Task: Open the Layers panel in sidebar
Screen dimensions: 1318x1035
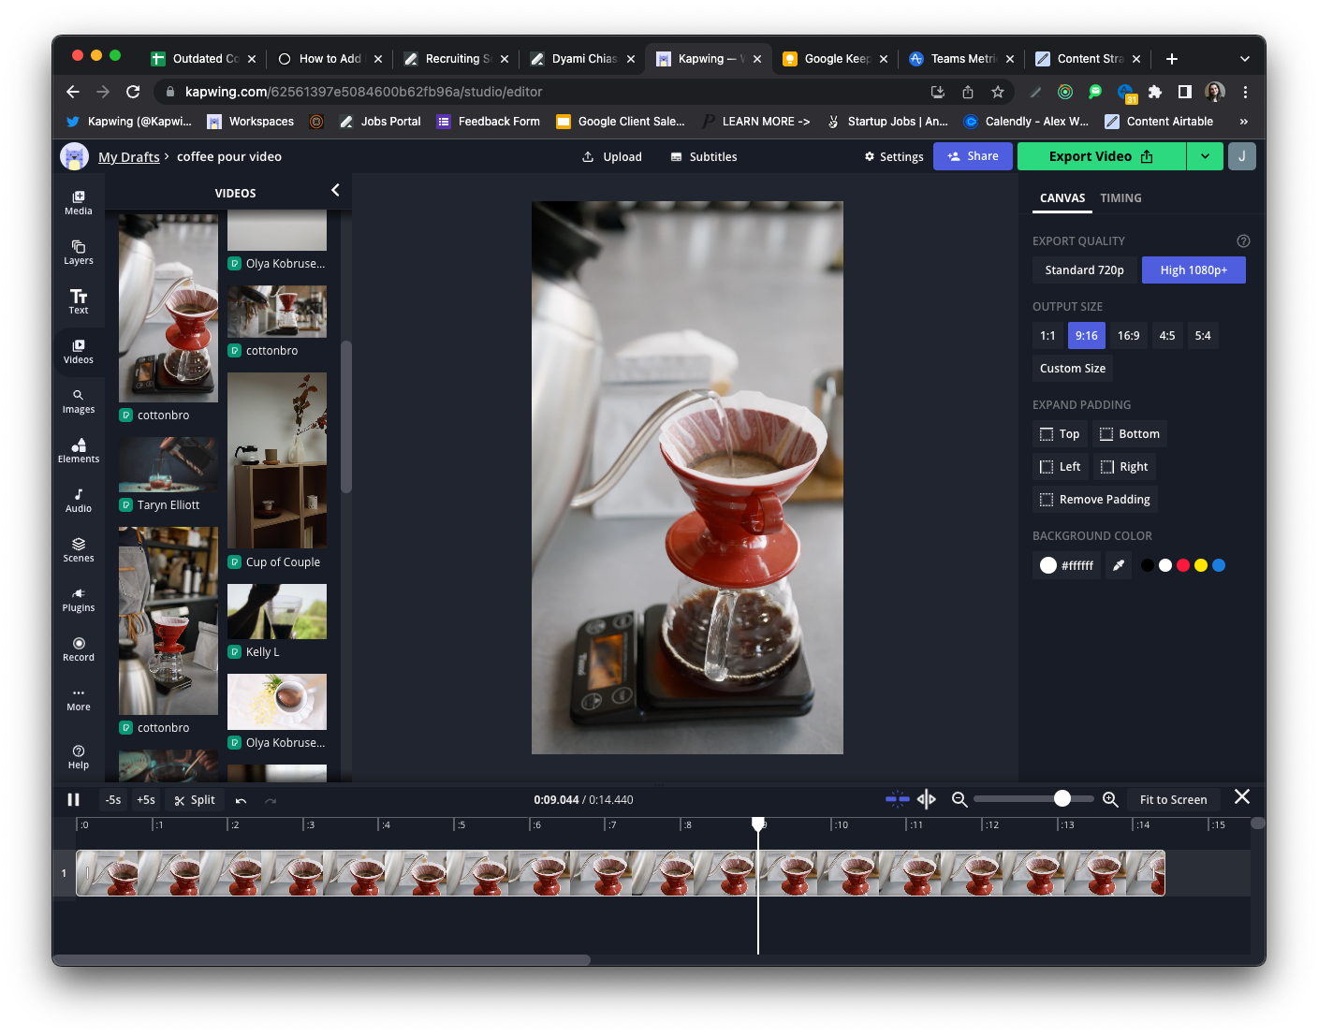Action: [79, 253]
